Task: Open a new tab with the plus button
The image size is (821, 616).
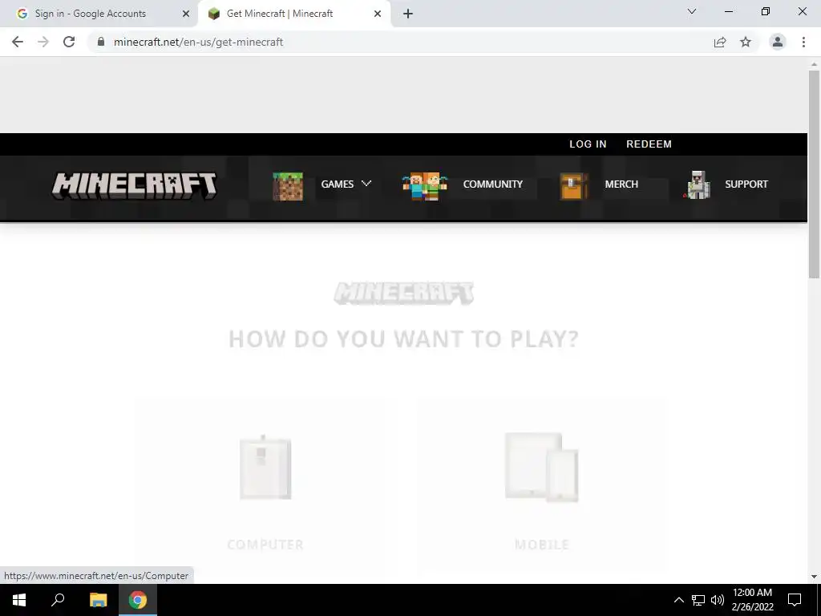Action: [x=408, y=14]
